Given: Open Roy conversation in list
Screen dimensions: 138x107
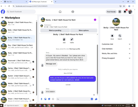Looking at the screenshot, I should click(18, 46).
